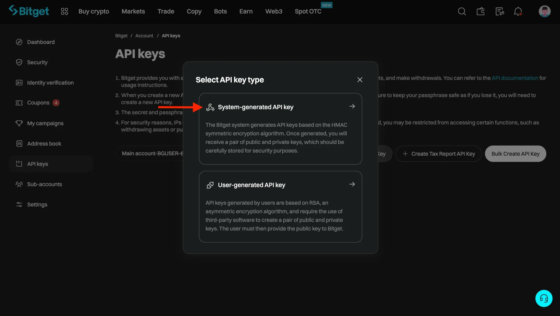Click the Settings sliders icon
The width and height of the screenshot is (560, 316).
click(x=19, y=205)
